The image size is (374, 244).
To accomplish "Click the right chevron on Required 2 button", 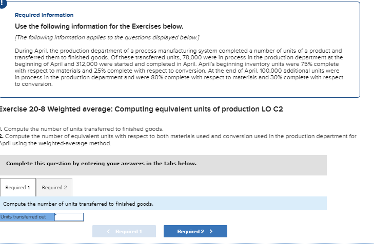I will (x=211, y=231).
